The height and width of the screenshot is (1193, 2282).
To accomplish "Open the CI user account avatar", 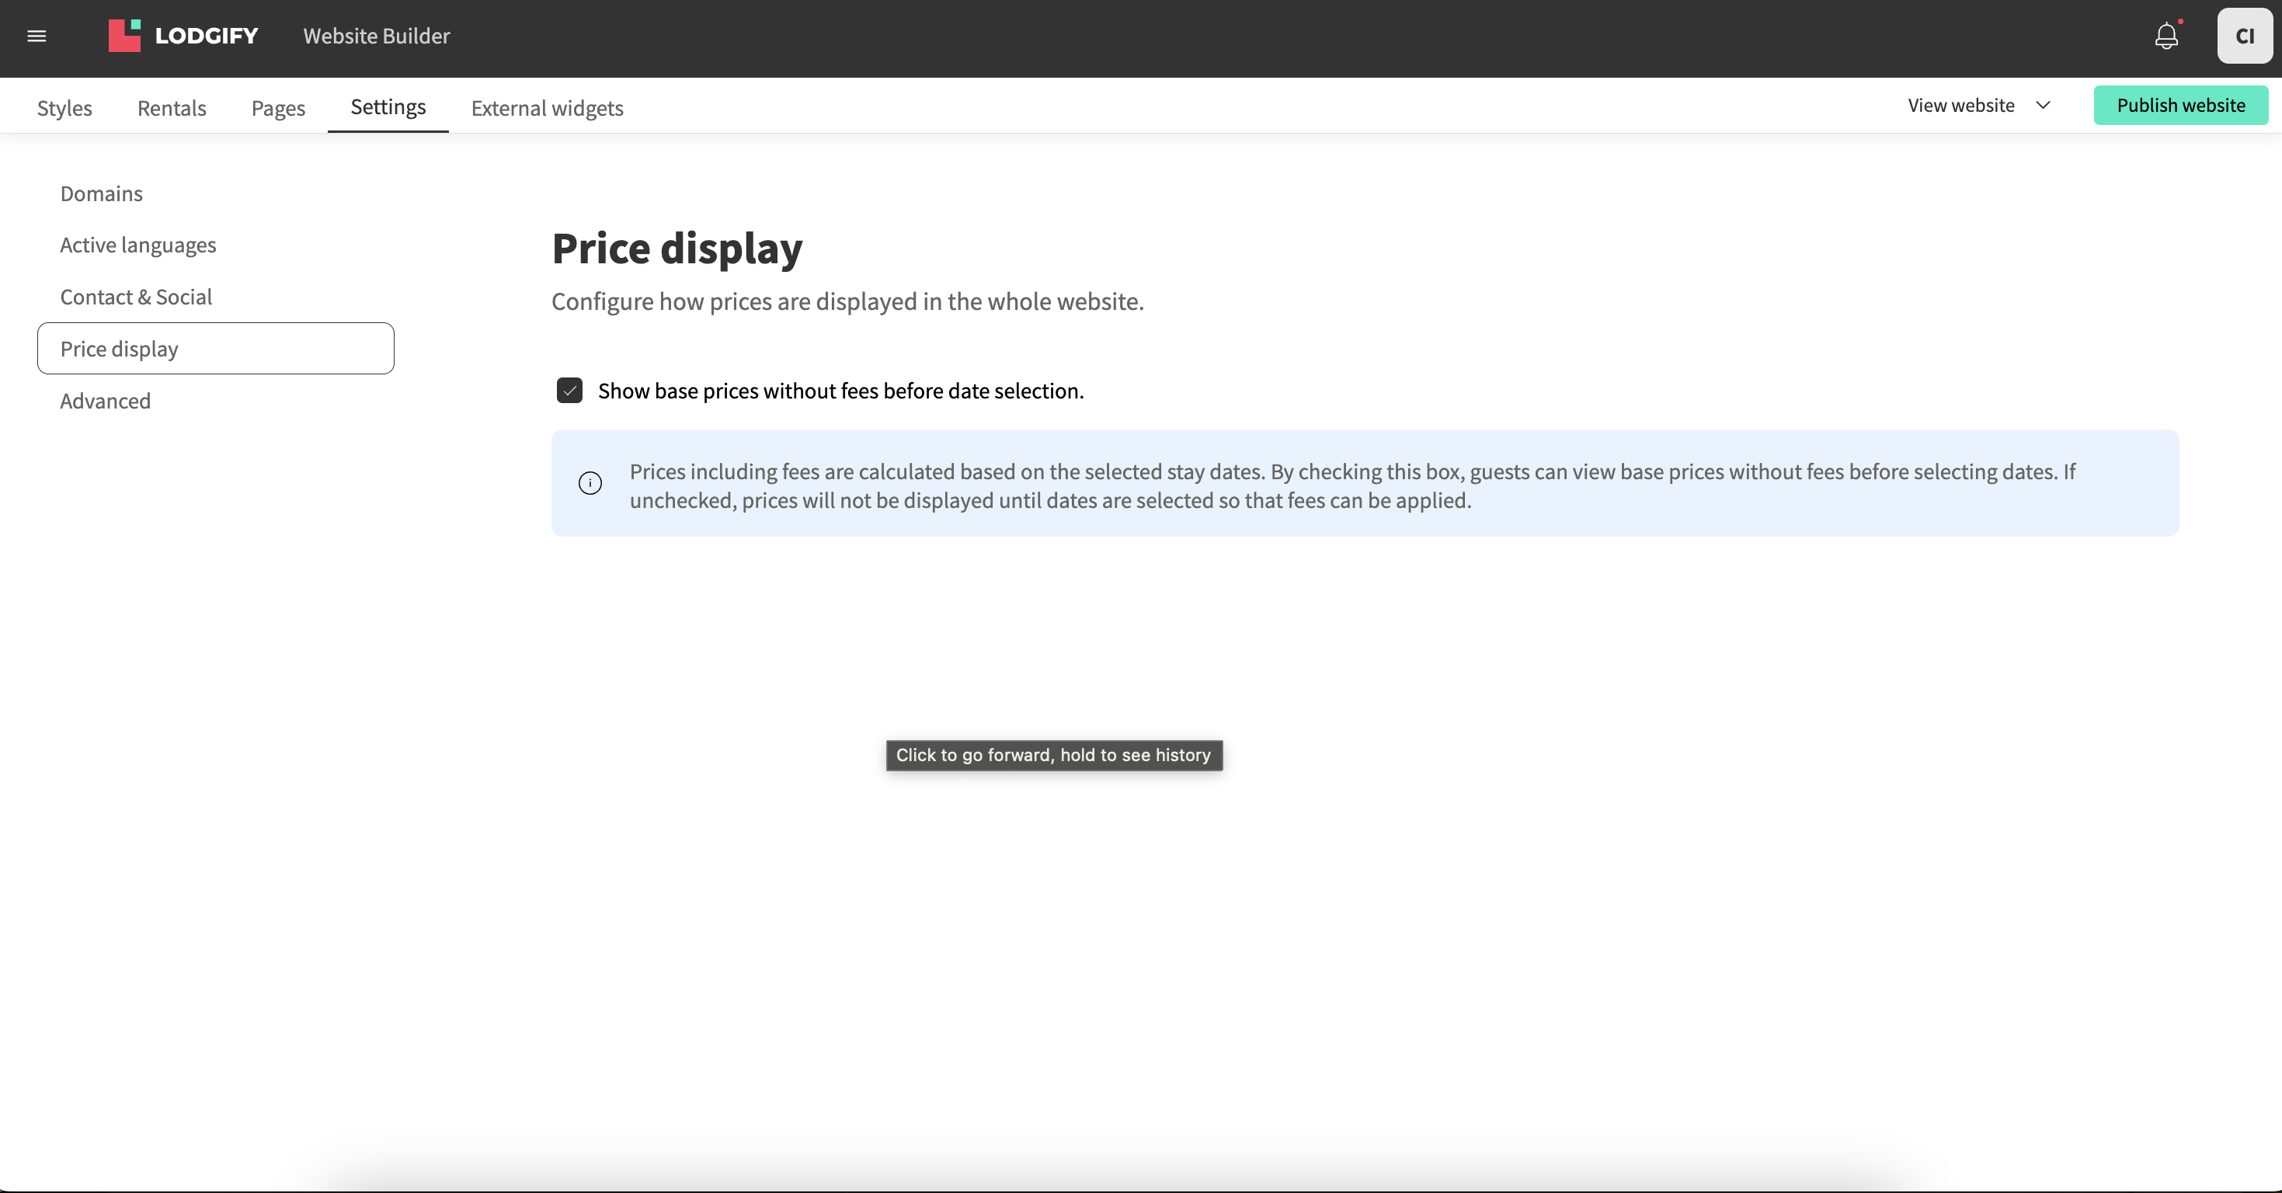I will 2245,37.
